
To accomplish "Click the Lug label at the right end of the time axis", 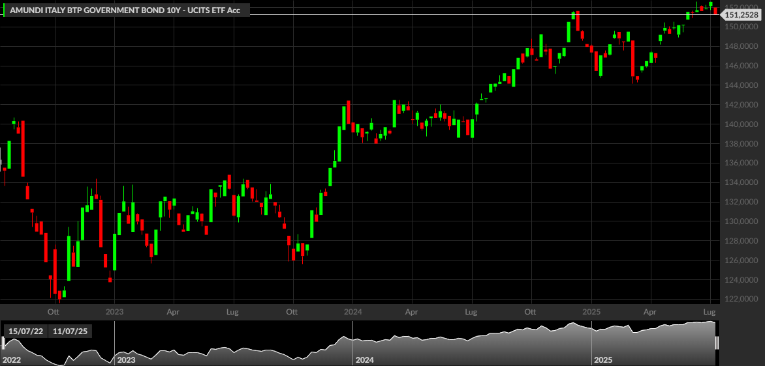I will point(710,311).
